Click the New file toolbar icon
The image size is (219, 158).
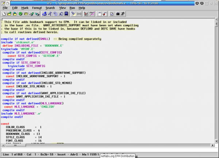(4, 14)
